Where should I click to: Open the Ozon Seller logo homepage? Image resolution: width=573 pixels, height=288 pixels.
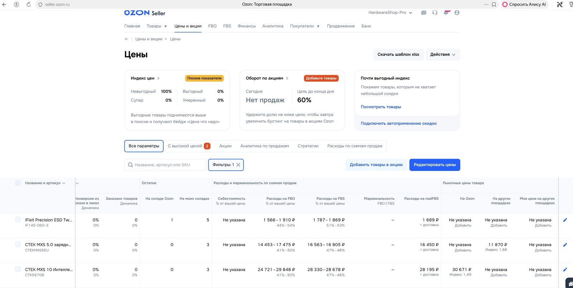pyautogui.click(x=145, y=13)
